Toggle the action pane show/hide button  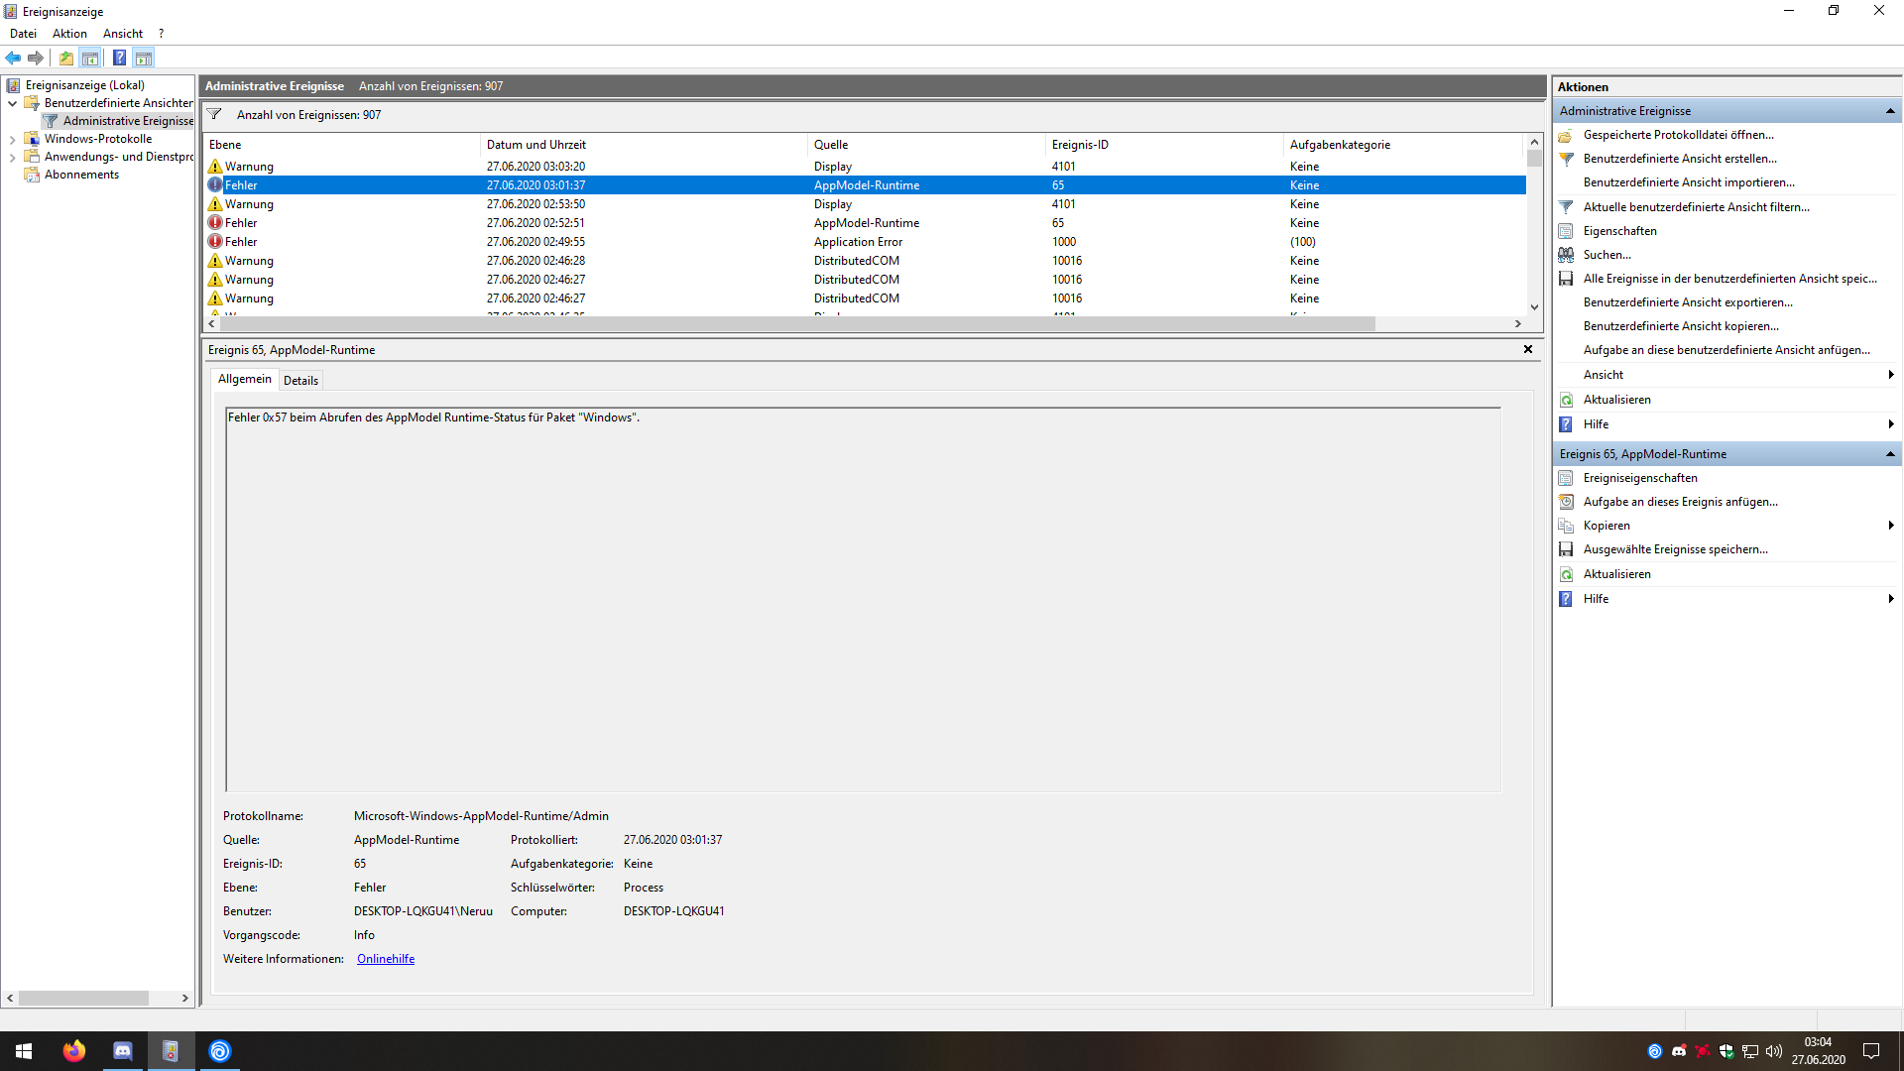coord(144,58)
